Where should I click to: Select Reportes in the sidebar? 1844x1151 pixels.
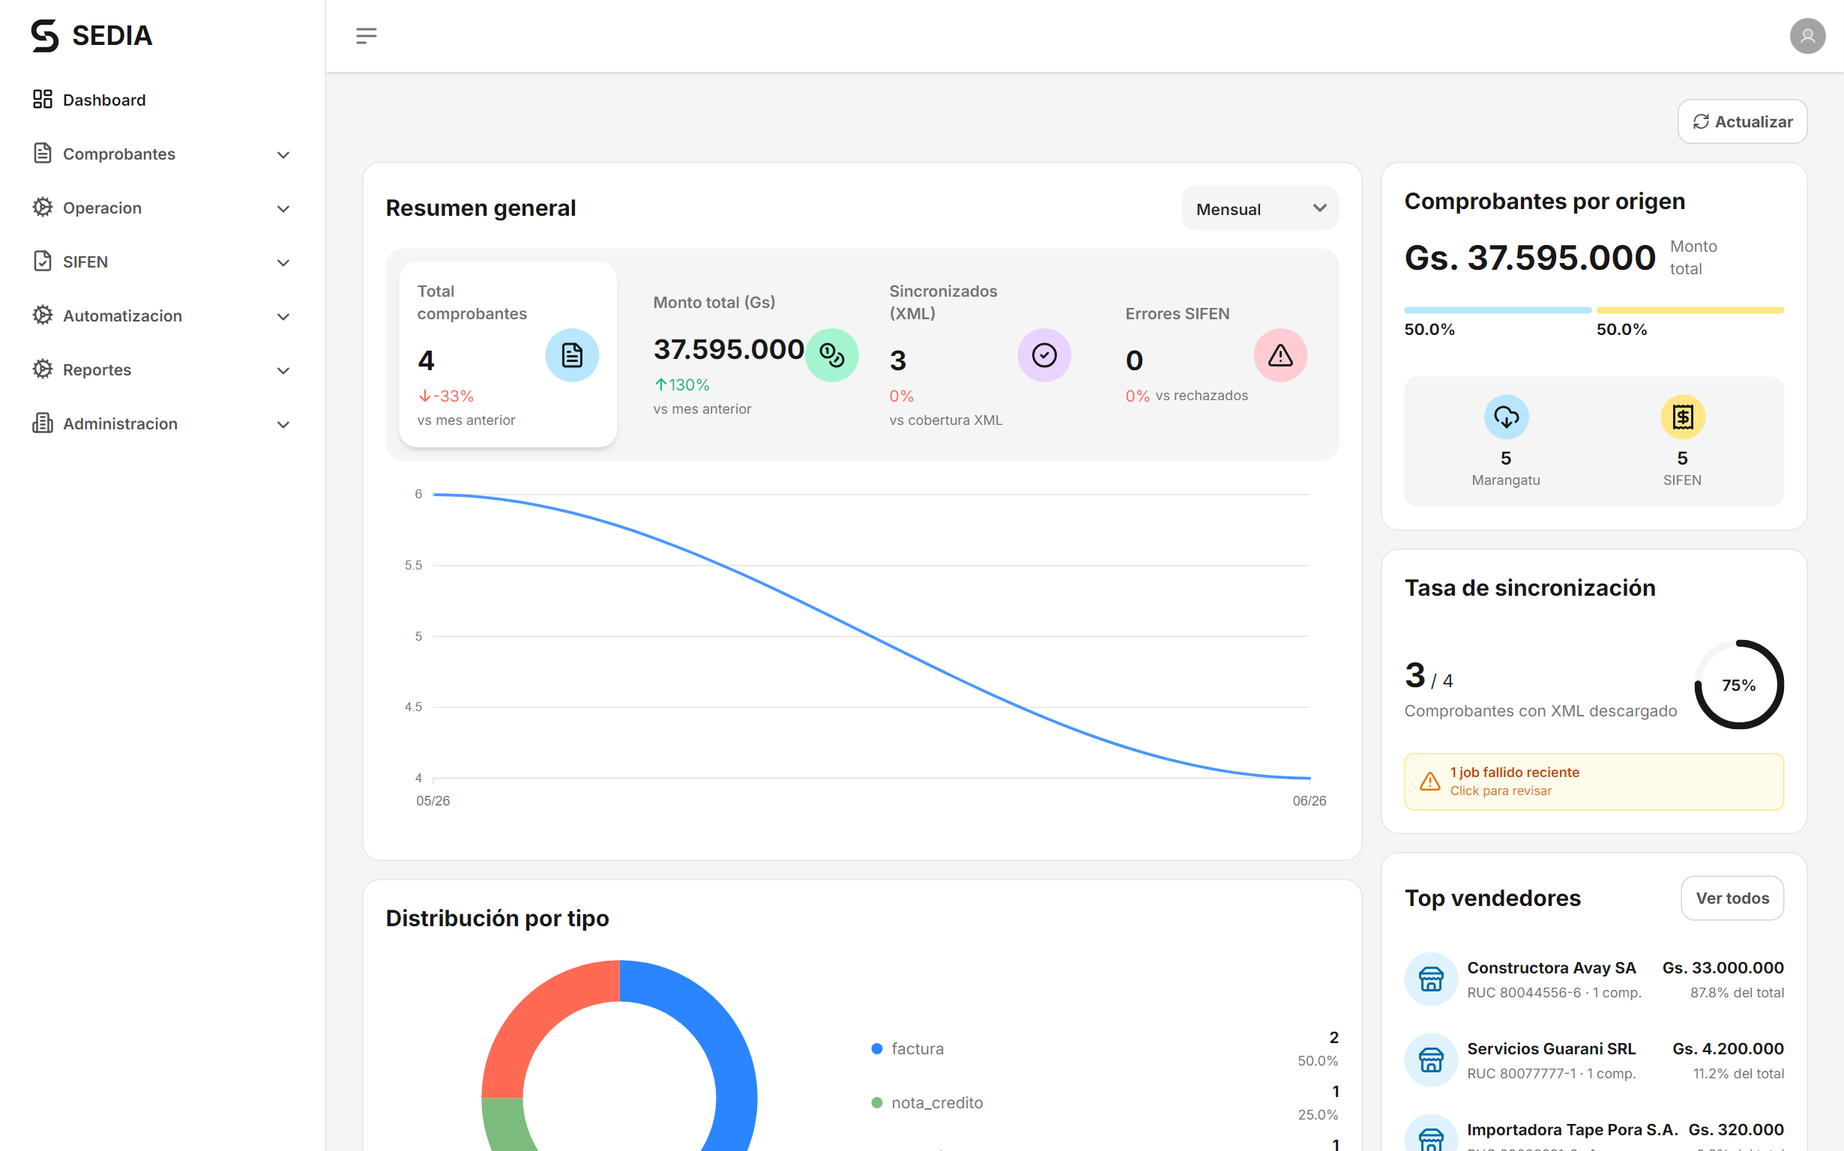point(162,369)
